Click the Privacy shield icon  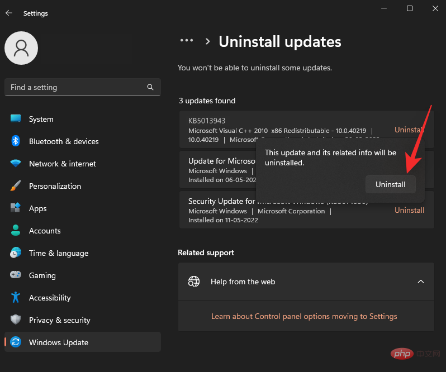16,320
